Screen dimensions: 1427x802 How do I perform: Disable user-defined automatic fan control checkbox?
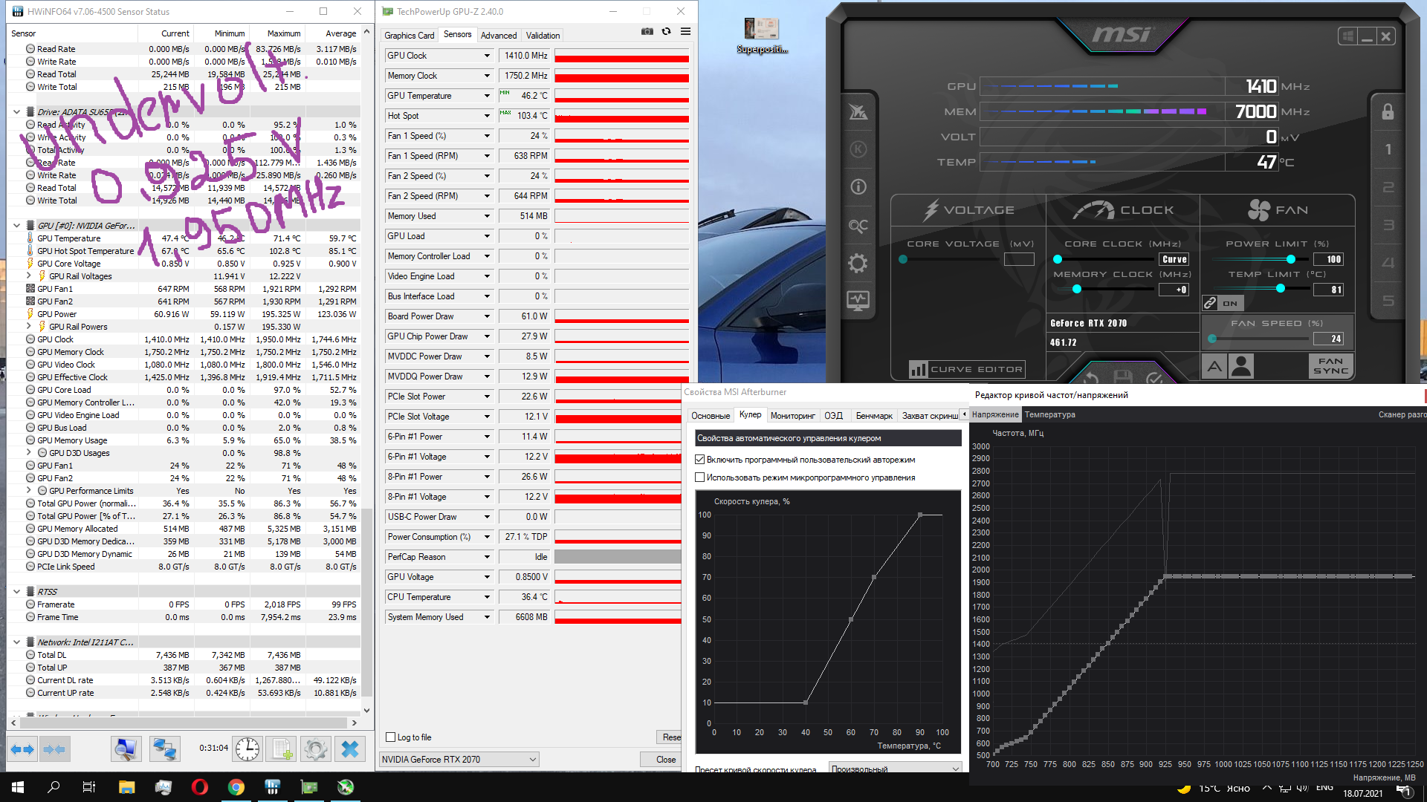[x=700, y=460]
